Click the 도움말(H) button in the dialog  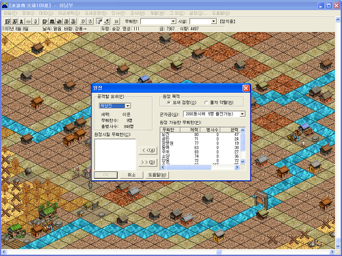(x=157, y=175)
